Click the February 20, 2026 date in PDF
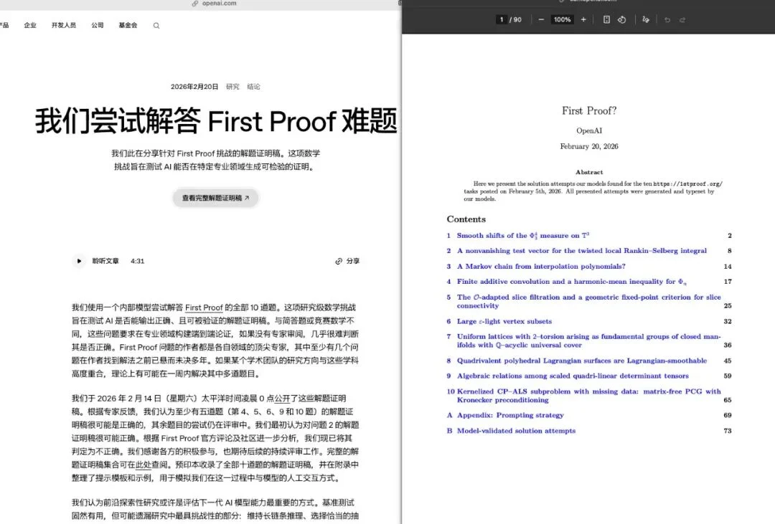Image resolution: width=775 pixels, height=524 pixels. coord(589,146)
